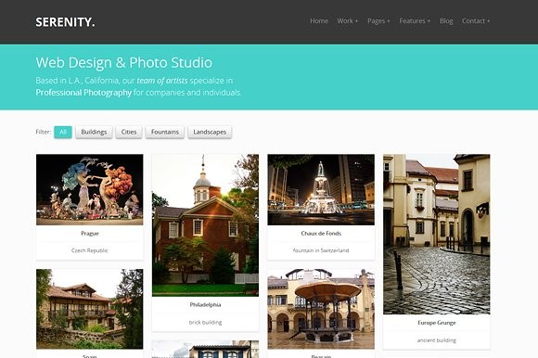Expand the Work dropdown menu

pyautogui.click(x=347, y=21)
